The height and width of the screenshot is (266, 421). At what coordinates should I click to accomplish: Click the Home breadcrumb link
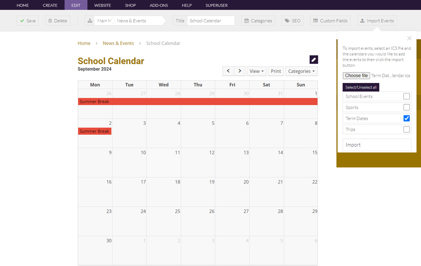(x=84, y=43)
